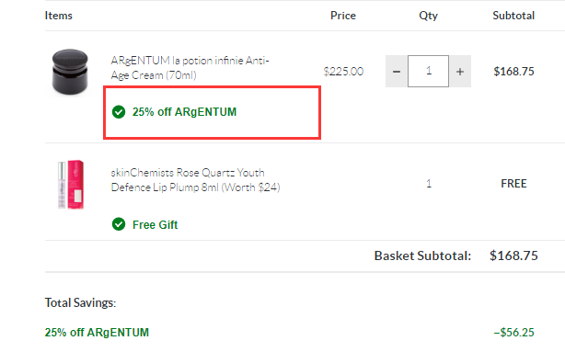
Task: Click the Qty column header
Action: tap(428, 16)
